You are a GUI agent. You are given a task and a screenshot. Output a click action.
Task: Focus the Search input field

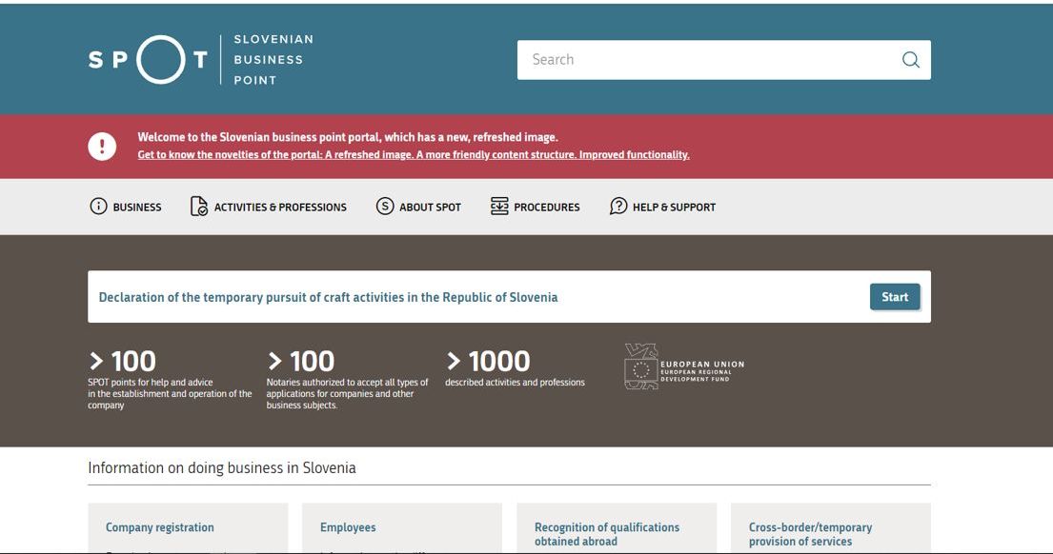coord(705,60)
